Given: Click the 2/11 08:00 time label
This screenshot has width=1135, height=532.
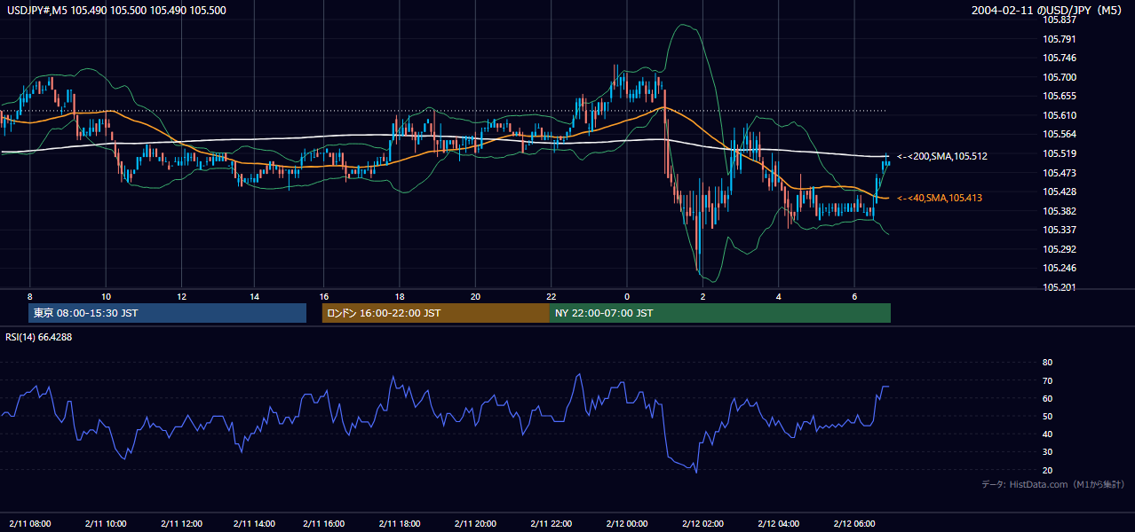Looking at the screenshot, I should click(x=29, y=523).
